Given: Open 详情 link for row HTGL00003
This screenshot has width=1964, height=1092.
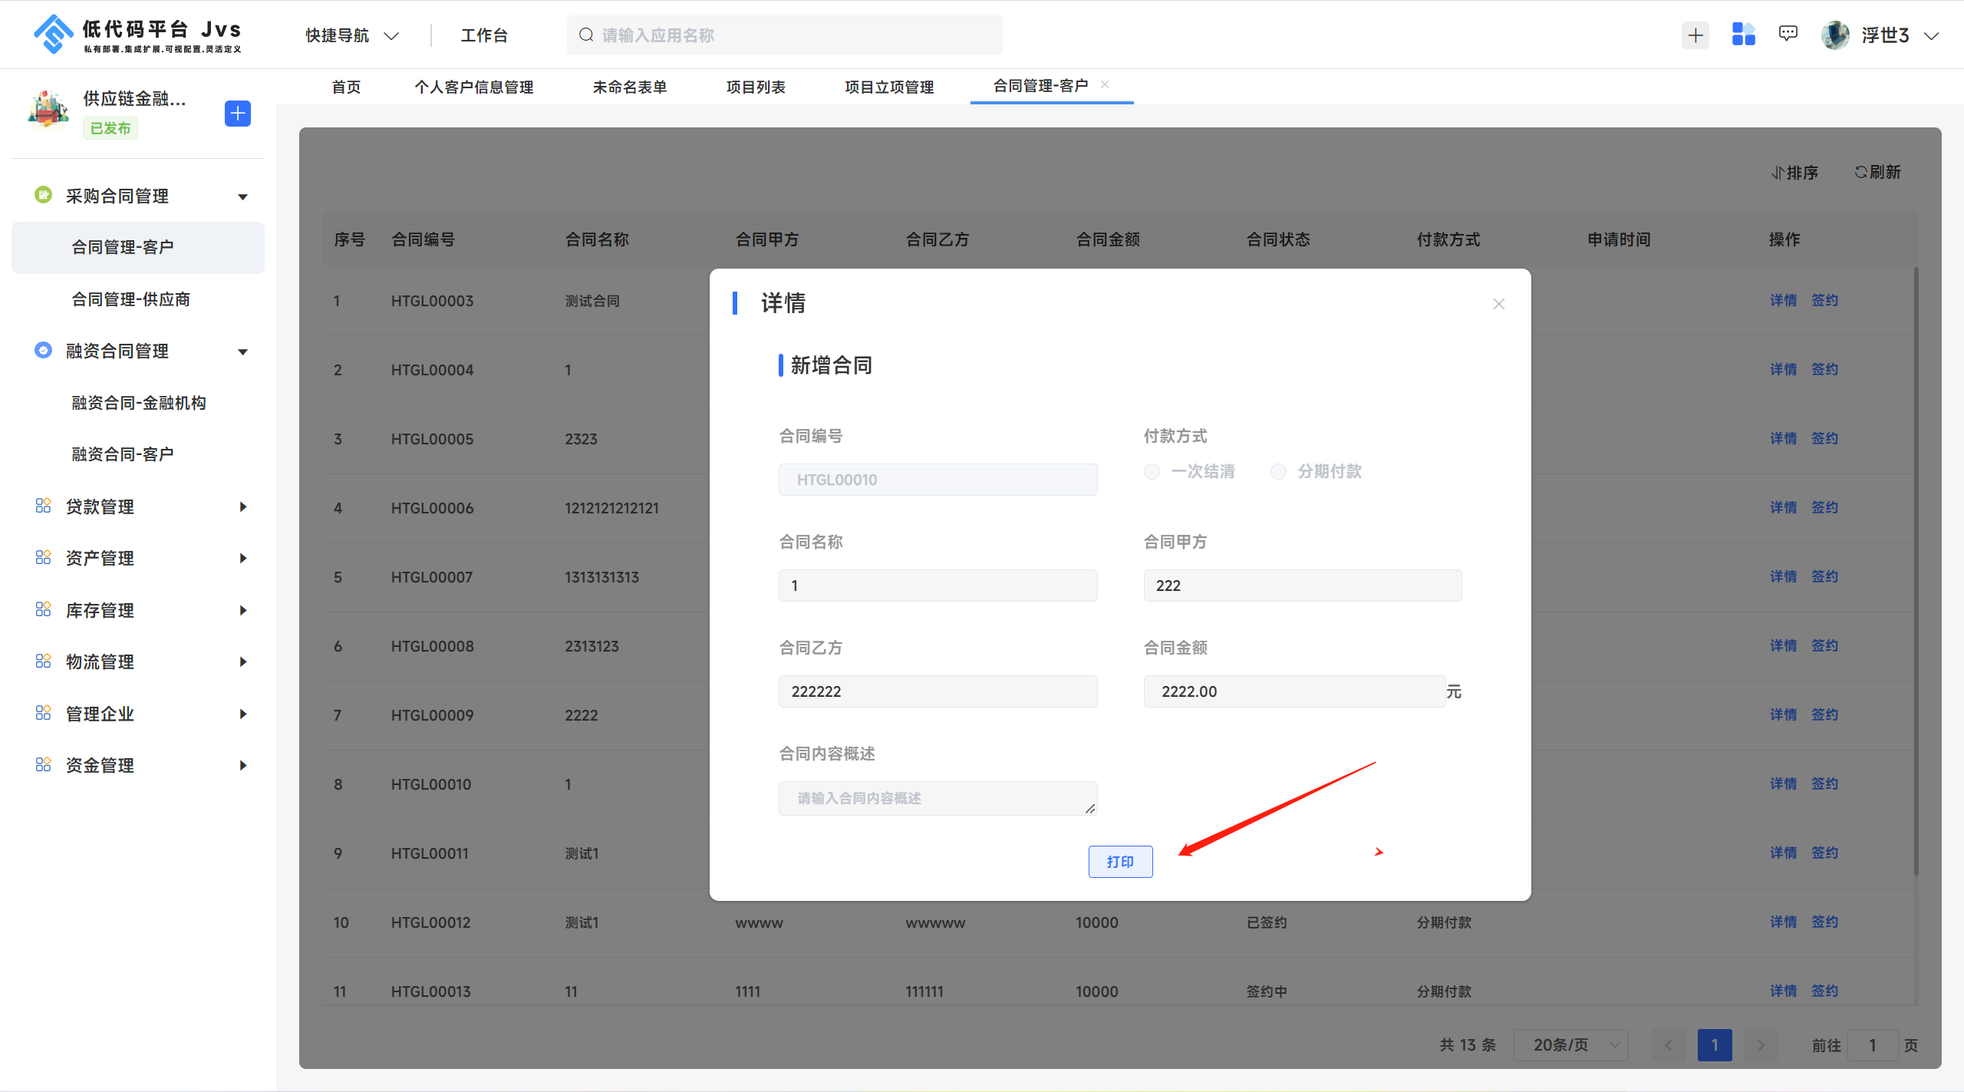Looking at the screenshot, I should point(1783,300).
